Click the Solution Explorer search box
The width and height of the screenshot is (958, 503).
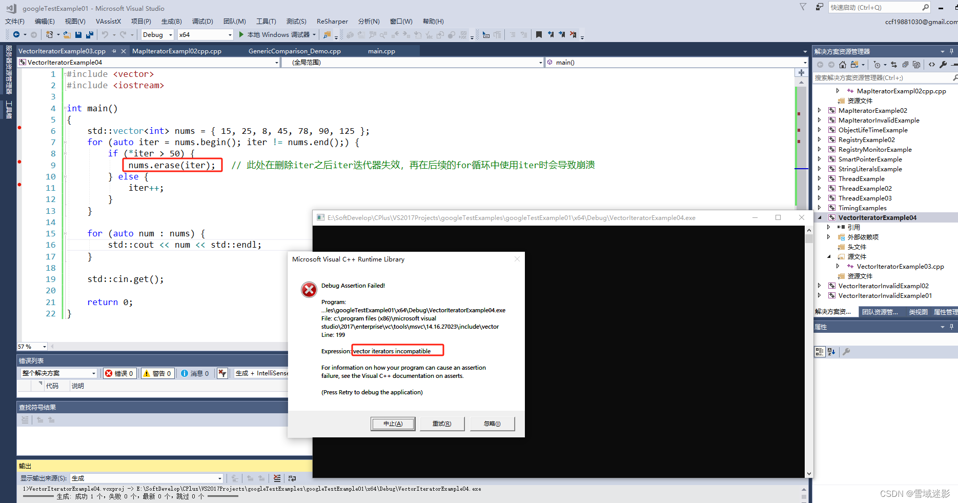(885, 78)
